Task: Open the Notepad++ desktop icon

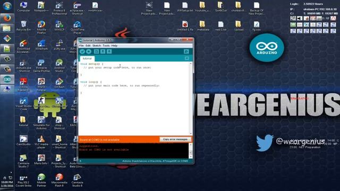Action: pos(41,6)
